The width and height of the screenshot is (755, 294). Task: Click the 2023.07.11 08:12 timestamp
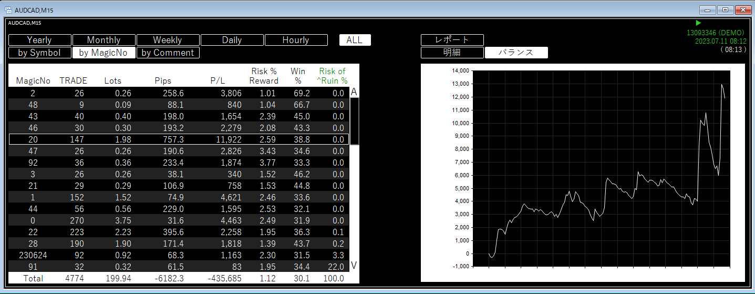click(x=720, y=41)
